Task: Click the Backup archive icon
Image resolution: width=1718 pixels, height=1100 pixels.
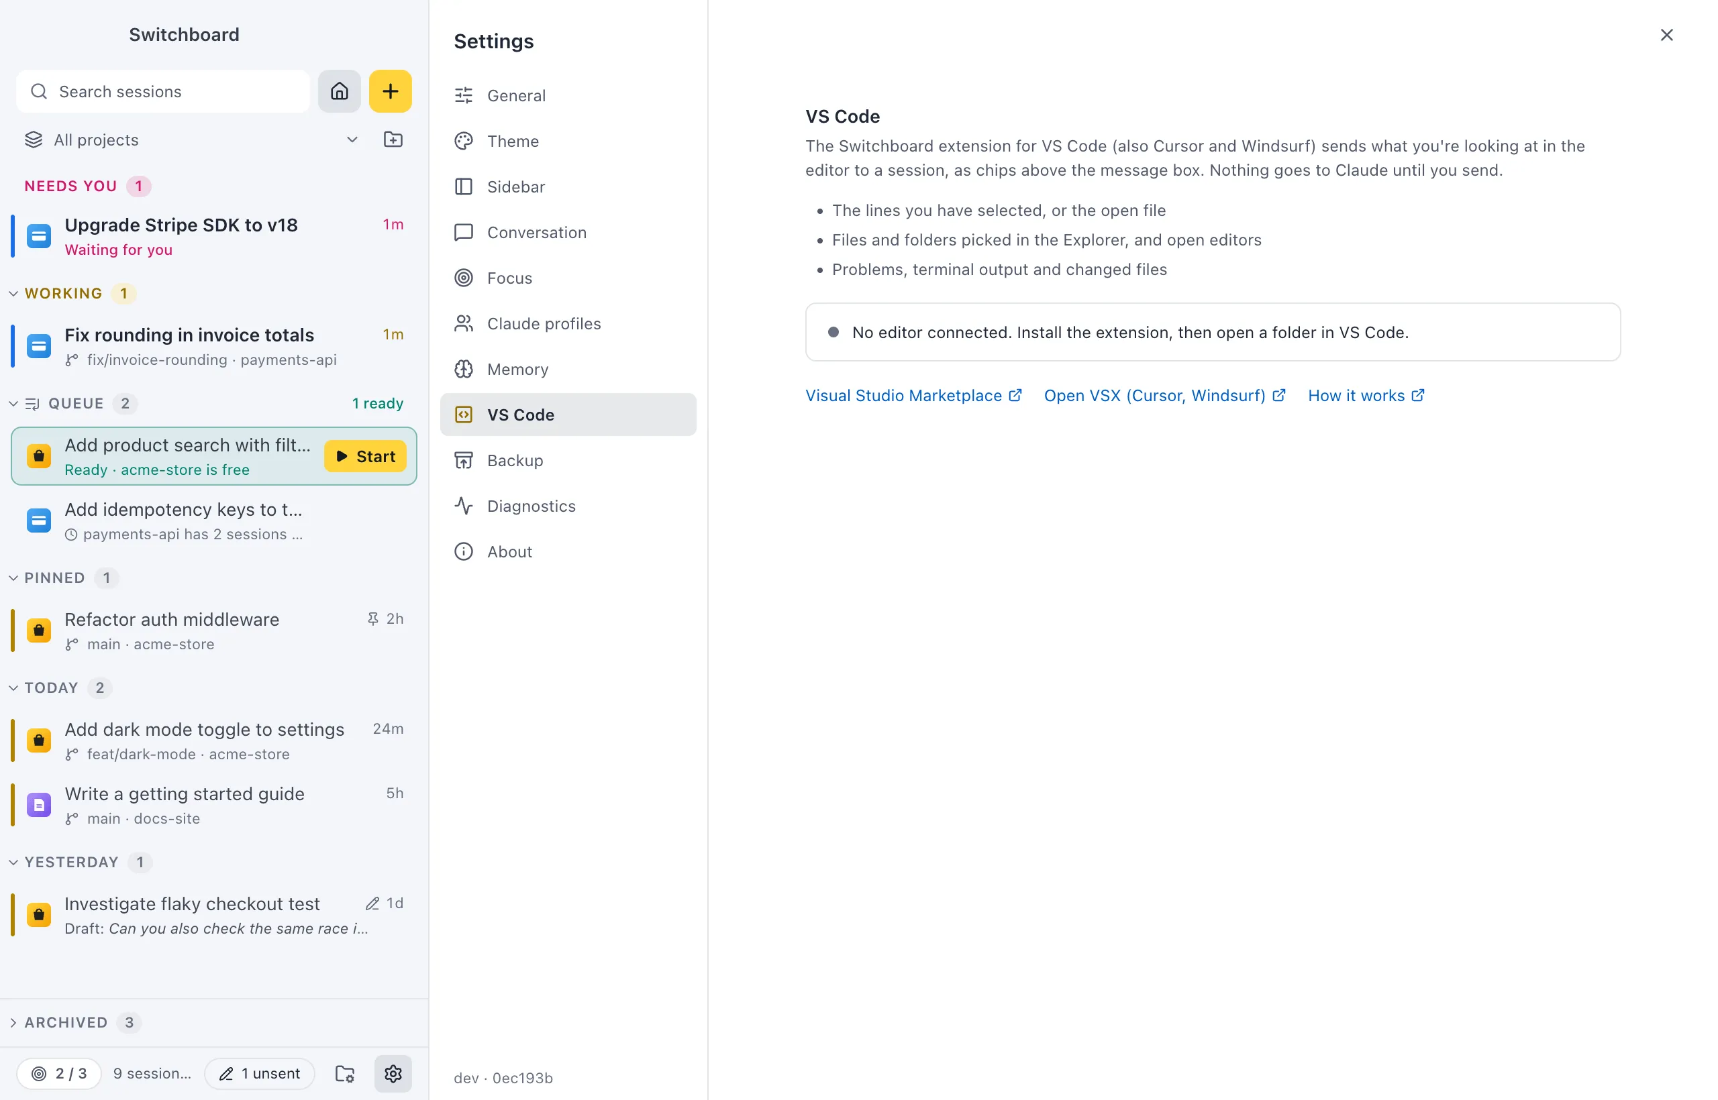Action: pos(464,461)
